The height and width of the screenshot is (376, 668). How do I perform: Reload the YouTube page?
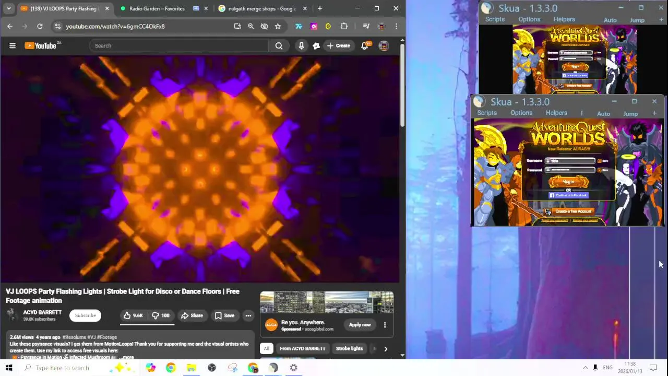[40, 26]
